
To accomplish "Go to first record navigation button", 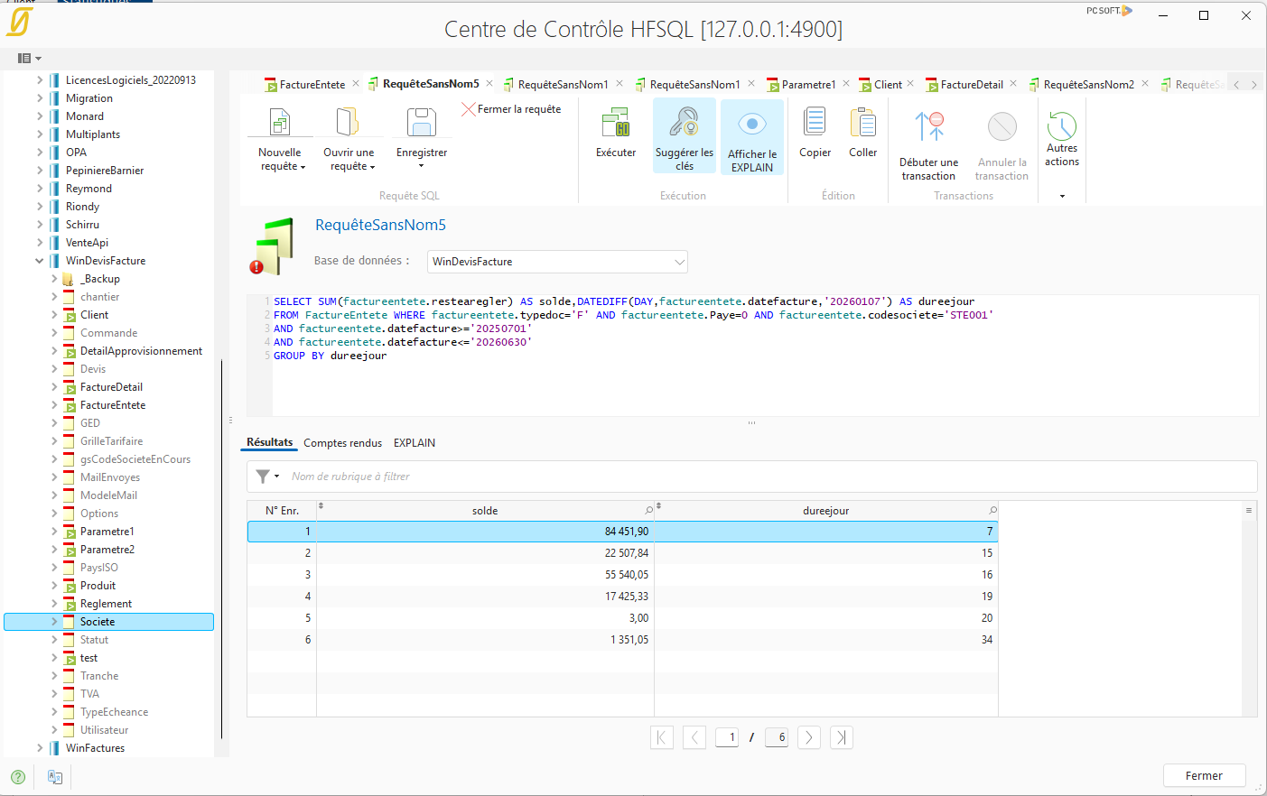I will tap(662, 737).
